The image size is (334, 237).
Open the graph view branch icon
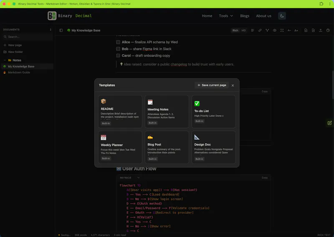267,30
